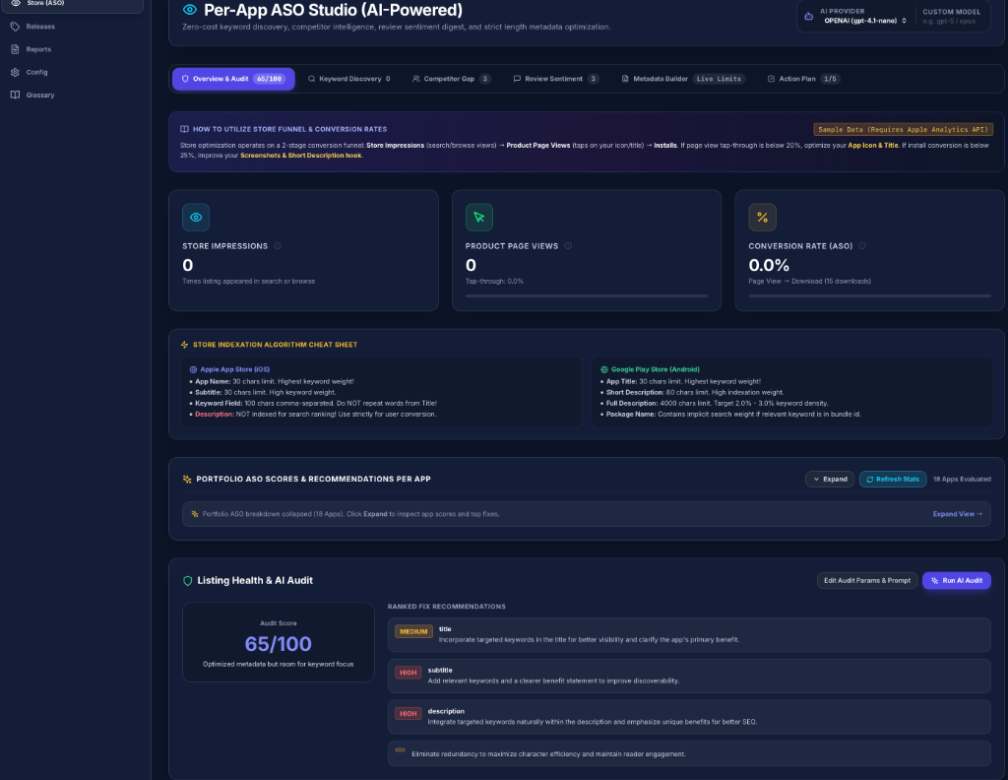1008x780 pixels.
Task: Click the shield icon beside Listing Health
Action: coord(188,581)
